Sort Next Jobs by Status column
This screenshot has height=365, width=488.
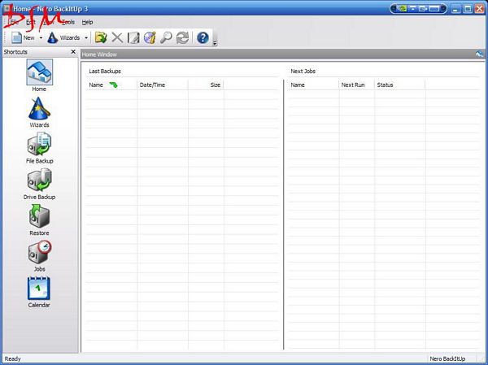(385, 85)
